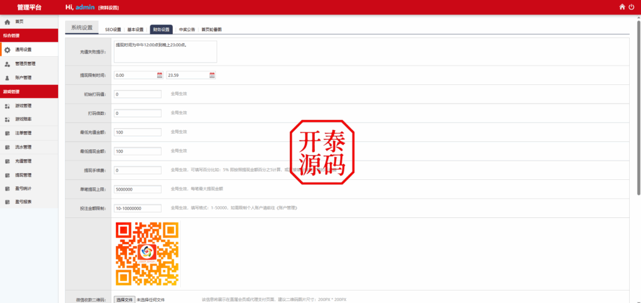The image size is (641, 303).
Task: Collapse the 综合管理 section header
Action: 29,36
